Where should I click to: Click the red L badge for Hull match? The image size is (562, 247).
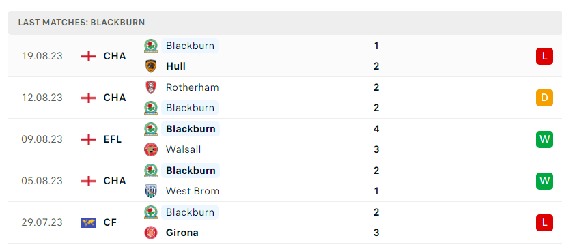point(544,56)
